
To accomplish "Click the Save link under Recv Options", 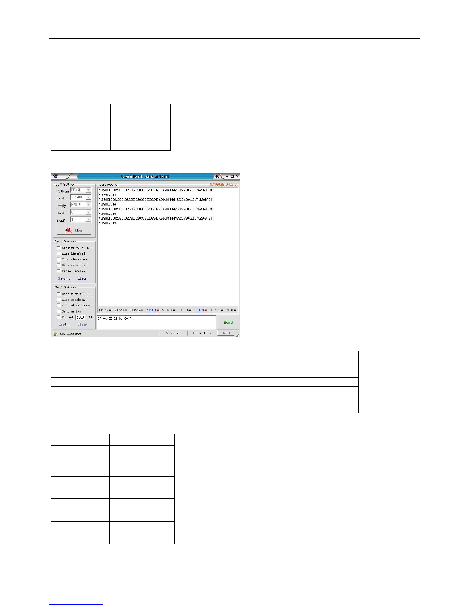I will (64, 278).
